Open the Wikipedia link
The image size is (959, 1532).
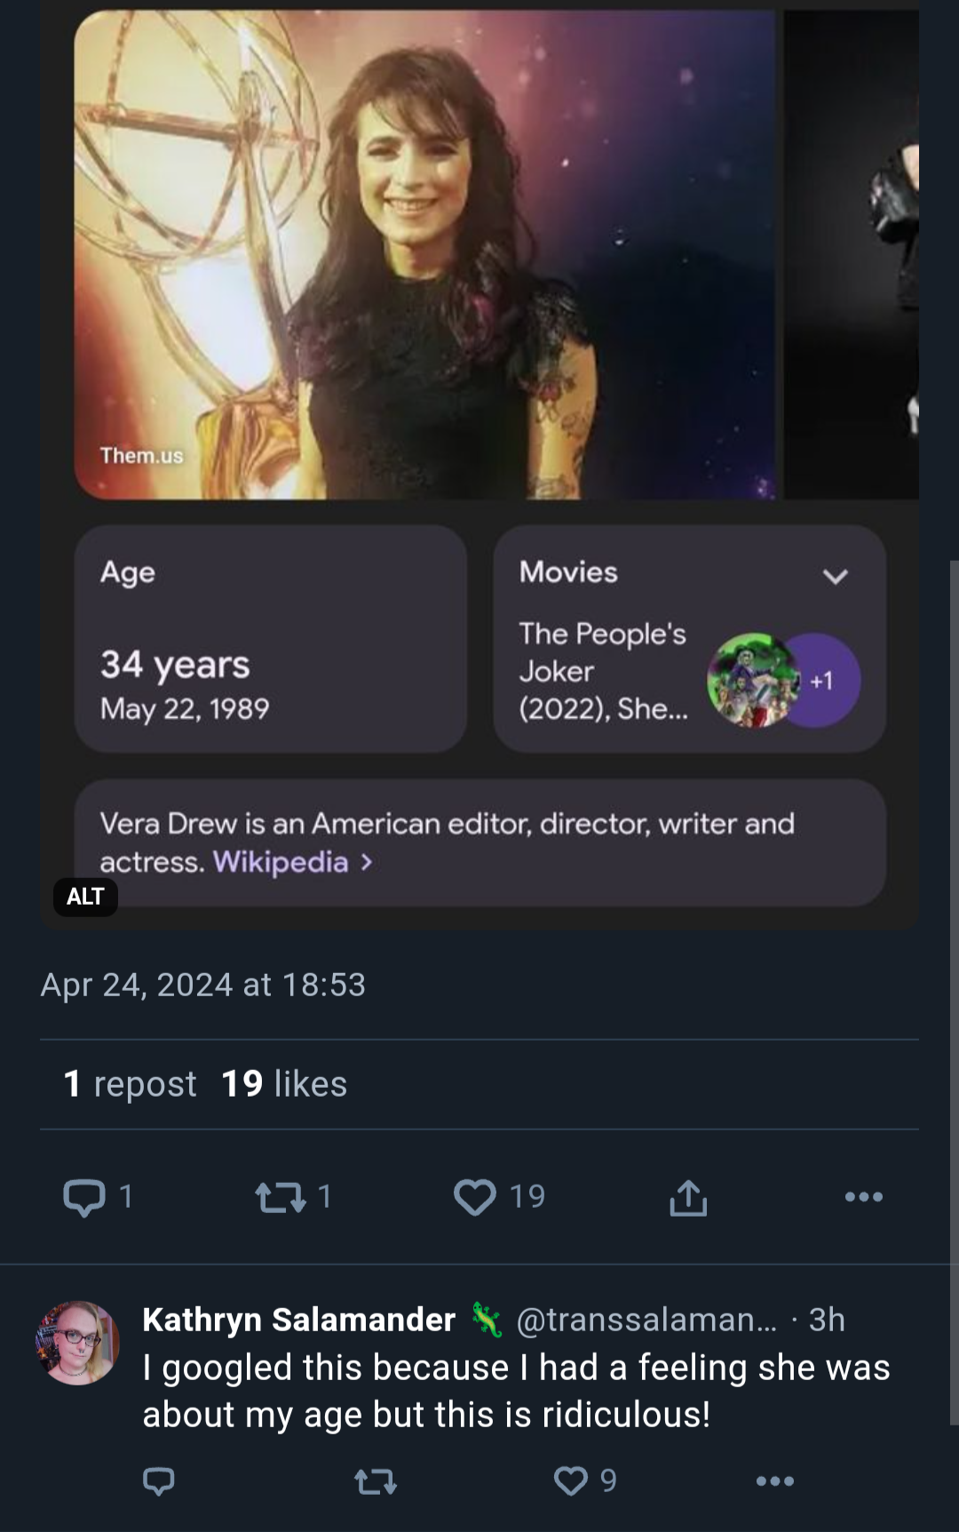[281, 862]
